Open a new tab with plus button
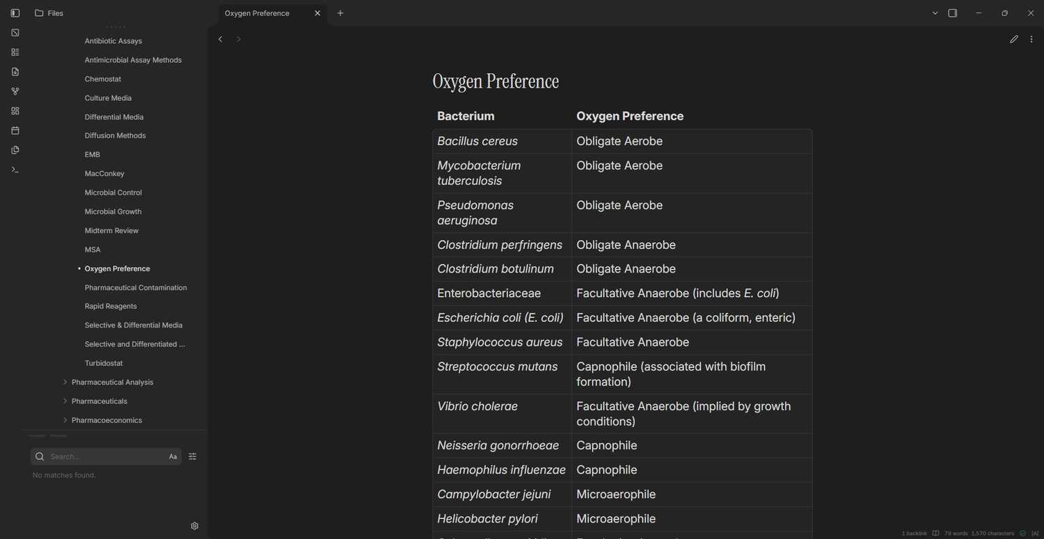Viewport: 1044px width, 539px height. point(340,13)
